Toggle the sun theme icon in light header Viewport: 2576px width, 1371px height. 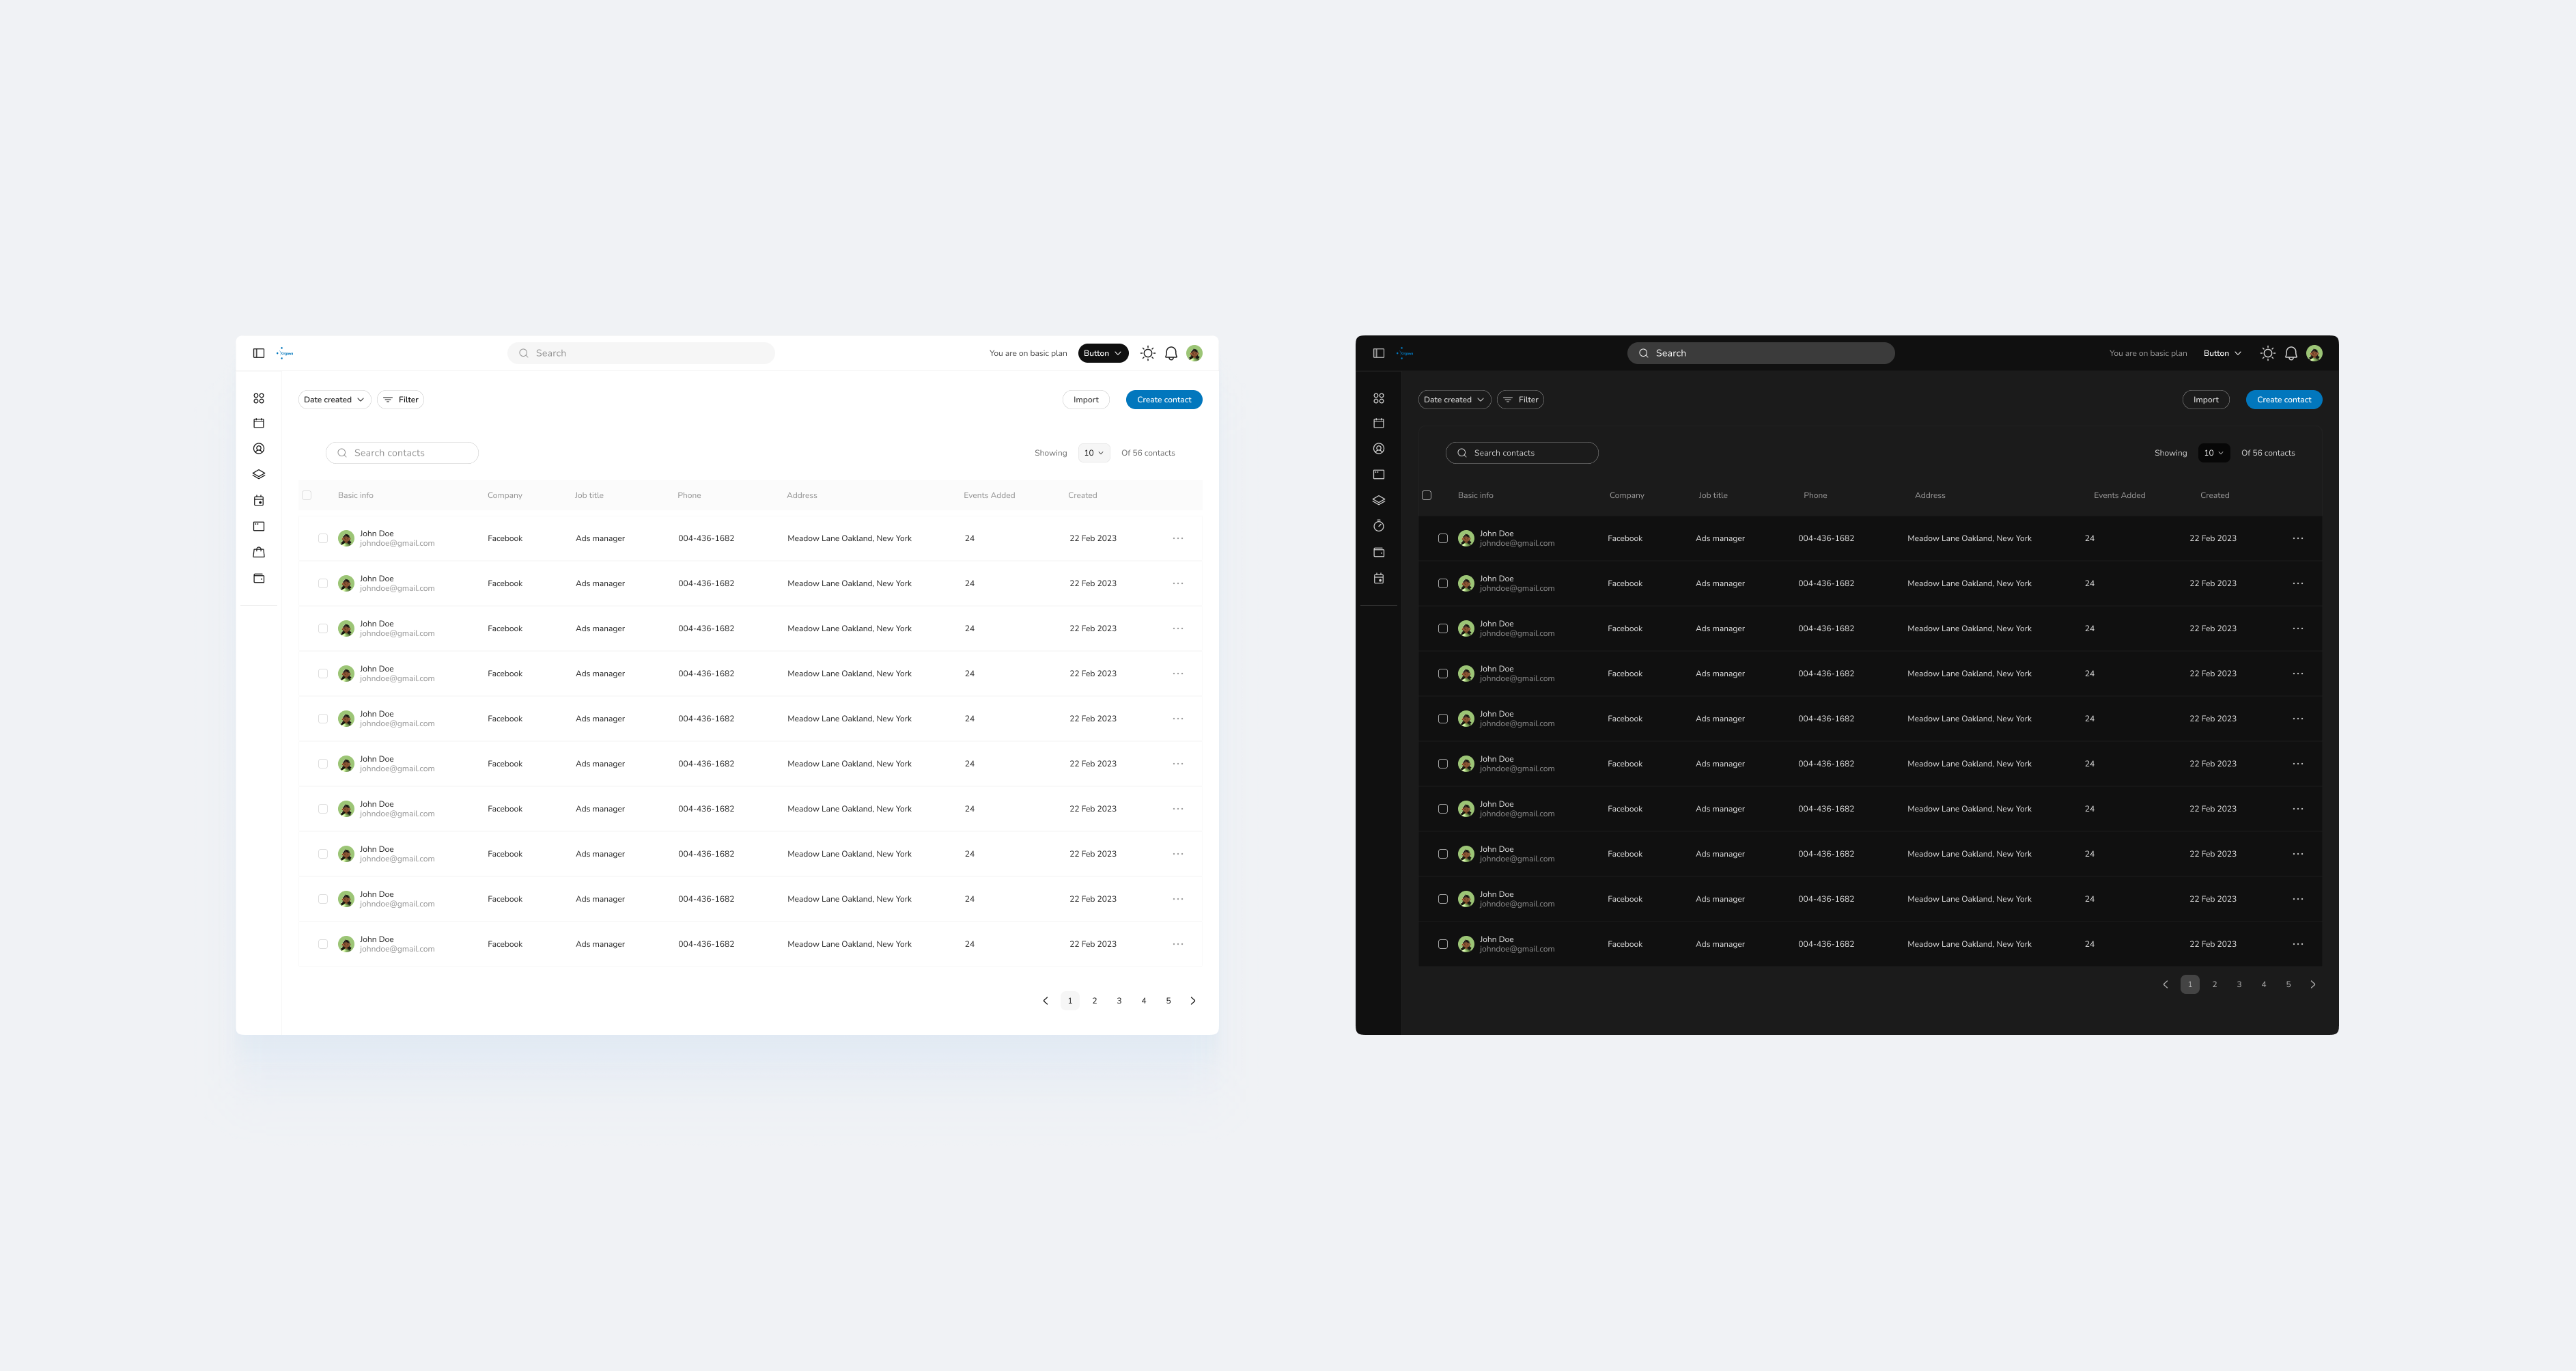(1148, 353)
